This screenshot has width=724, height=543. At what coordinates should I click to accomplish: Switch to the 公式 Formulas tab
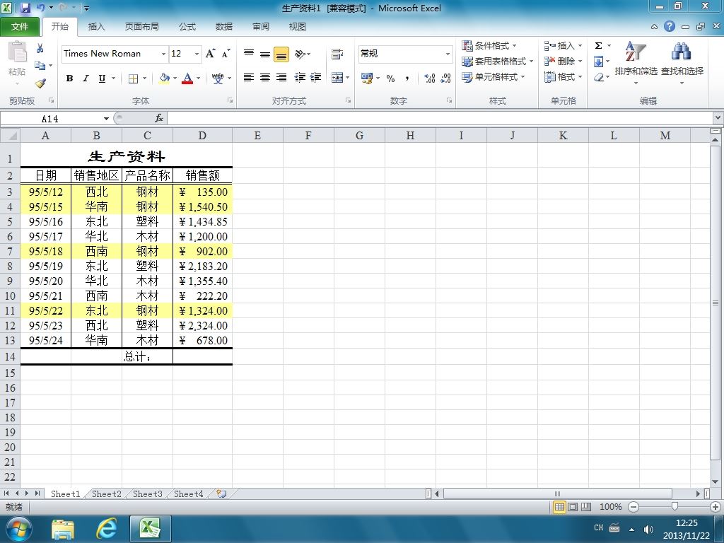187,27
